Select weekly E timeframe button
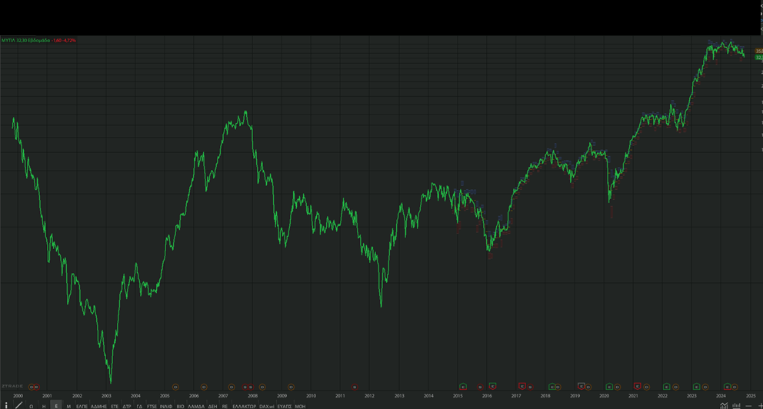 pos(56,406)
